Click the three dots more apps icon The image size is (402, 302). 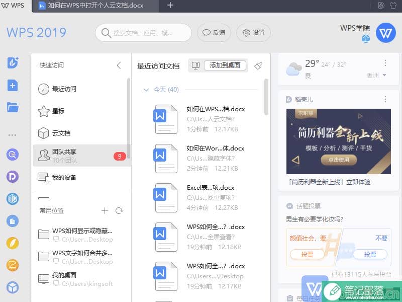[12, 135]
